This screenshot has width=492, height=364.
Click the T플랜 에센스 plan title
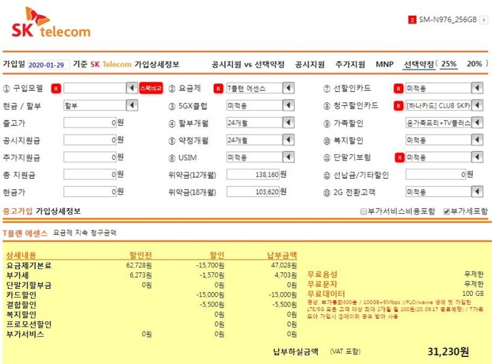click(x=25, y=233)
